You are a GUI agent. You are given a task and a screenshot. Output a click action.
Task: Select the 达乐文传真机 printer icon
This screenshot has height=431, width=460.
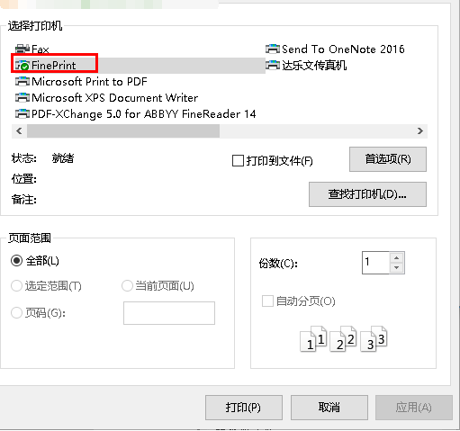(x=273, y=65)
